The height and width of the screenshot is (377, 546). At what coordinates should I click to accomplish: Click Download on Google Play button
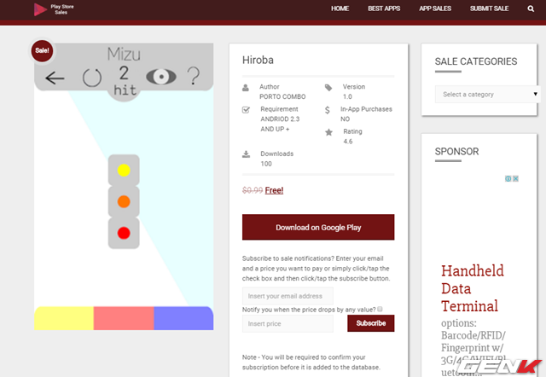318,228
